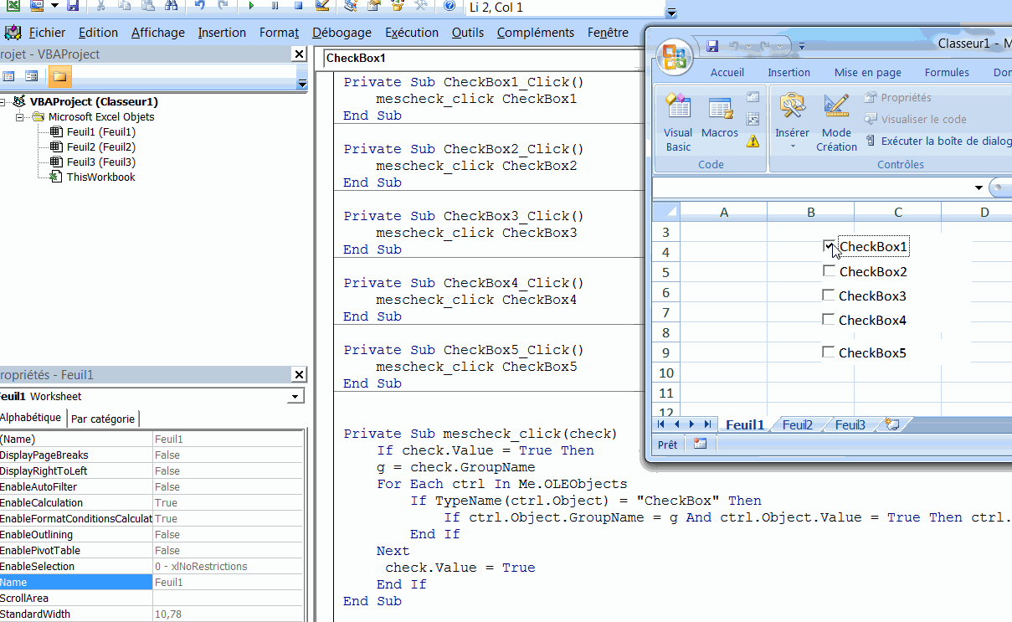Check the CheckBox2 checkbox on the sheet
This screenshot has width=1012, height=622.
[x=830, y=270]
